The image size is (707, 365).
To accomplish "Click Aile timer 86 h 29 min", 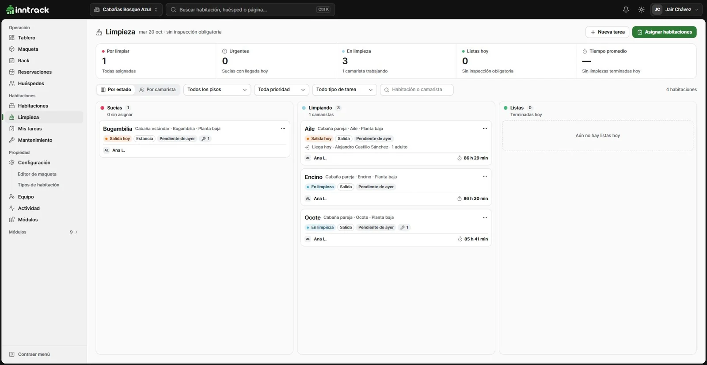I will (472, 158).
